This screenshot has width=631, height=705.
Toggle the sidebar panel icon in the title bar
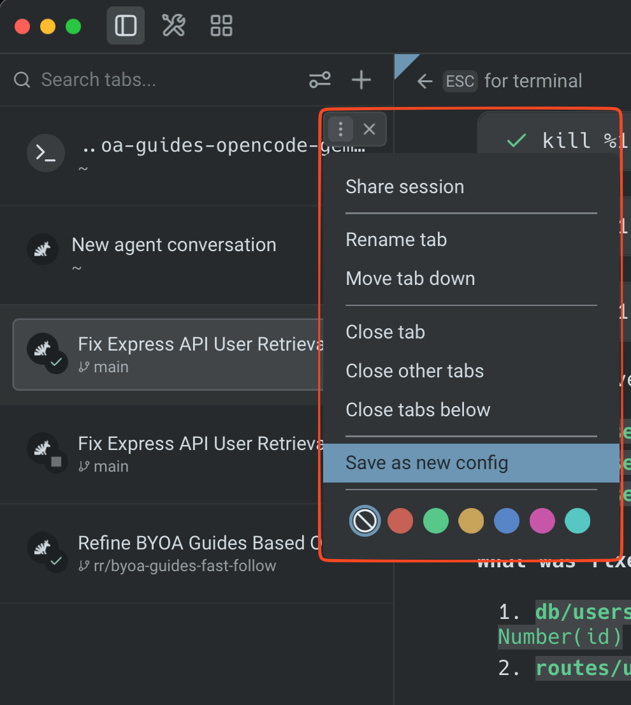tap(125, 25)
